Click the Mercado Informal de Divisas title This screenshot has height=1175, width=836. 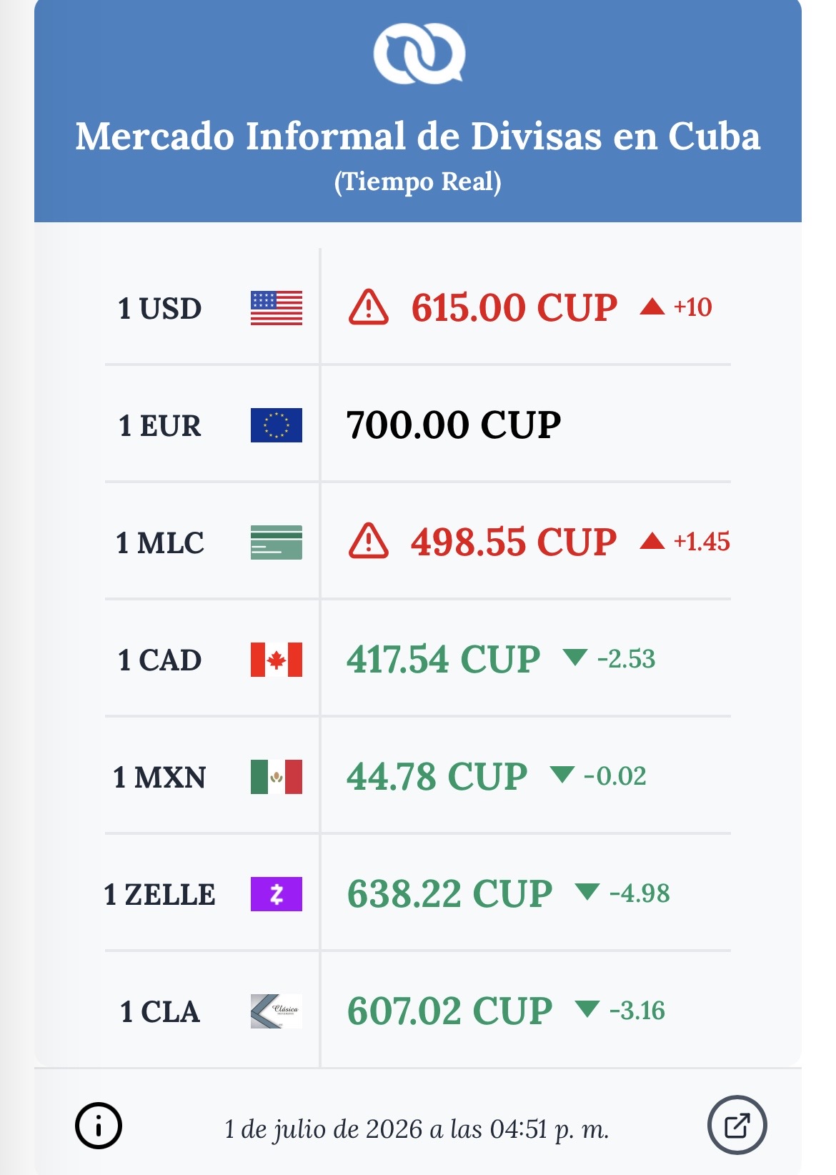click(418, 136)
